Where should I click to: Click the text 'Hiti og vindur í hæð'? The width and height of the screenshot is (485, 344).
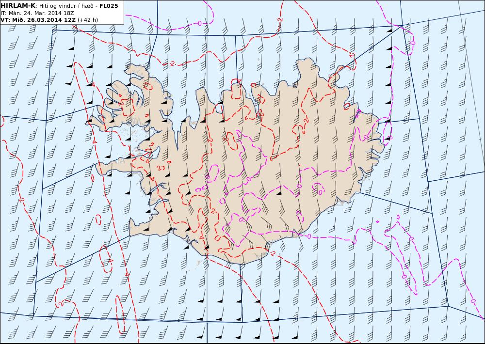coord(66,6)
